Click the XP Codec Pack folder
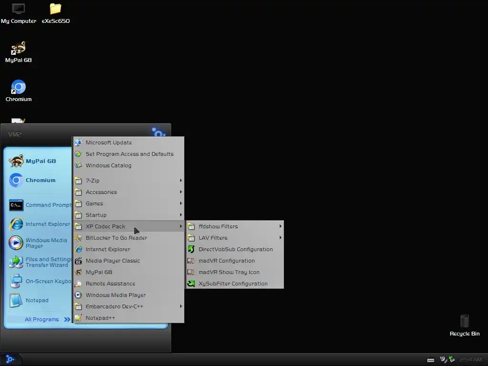 [129, 226]
